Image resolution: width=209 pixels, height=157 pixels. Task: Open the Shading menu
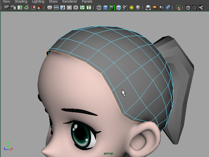21,1
